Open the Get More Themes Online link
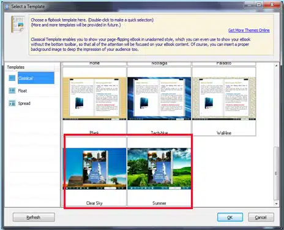The width and height of the screenshot is (284, 230). click(249, 30)
